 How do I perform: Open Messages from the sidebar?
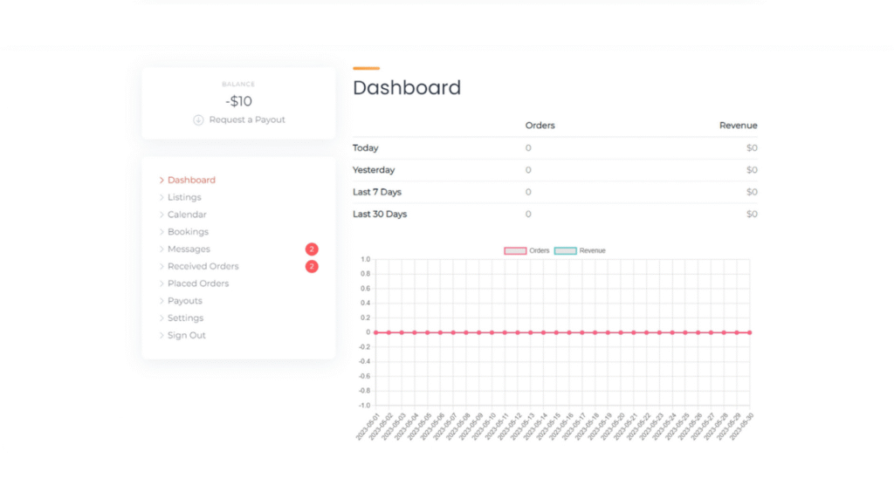(189, 249)
